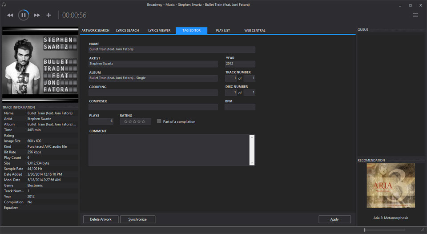Set rating to five stars

tap(144, 121)
